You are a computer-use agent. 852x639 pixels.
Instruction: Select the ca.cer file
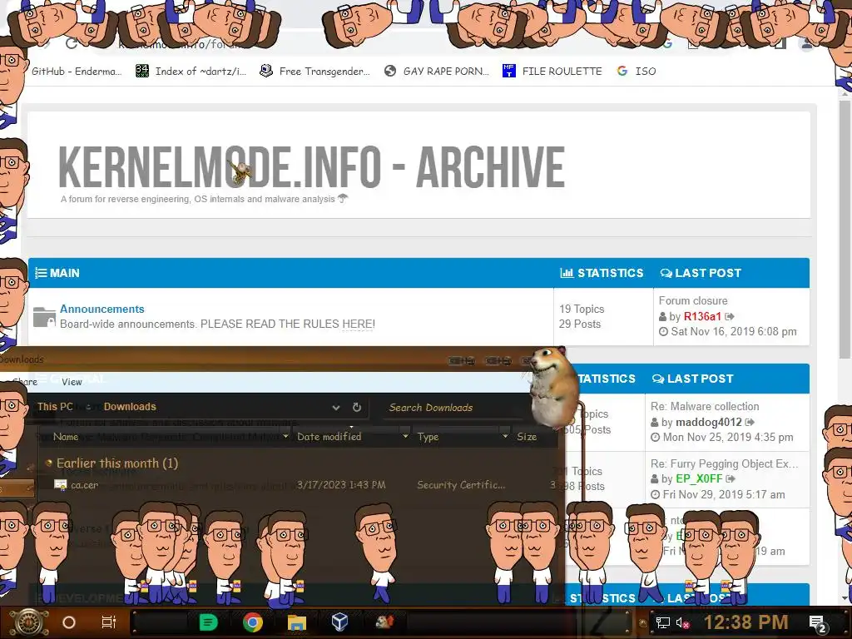coord(85,485)
